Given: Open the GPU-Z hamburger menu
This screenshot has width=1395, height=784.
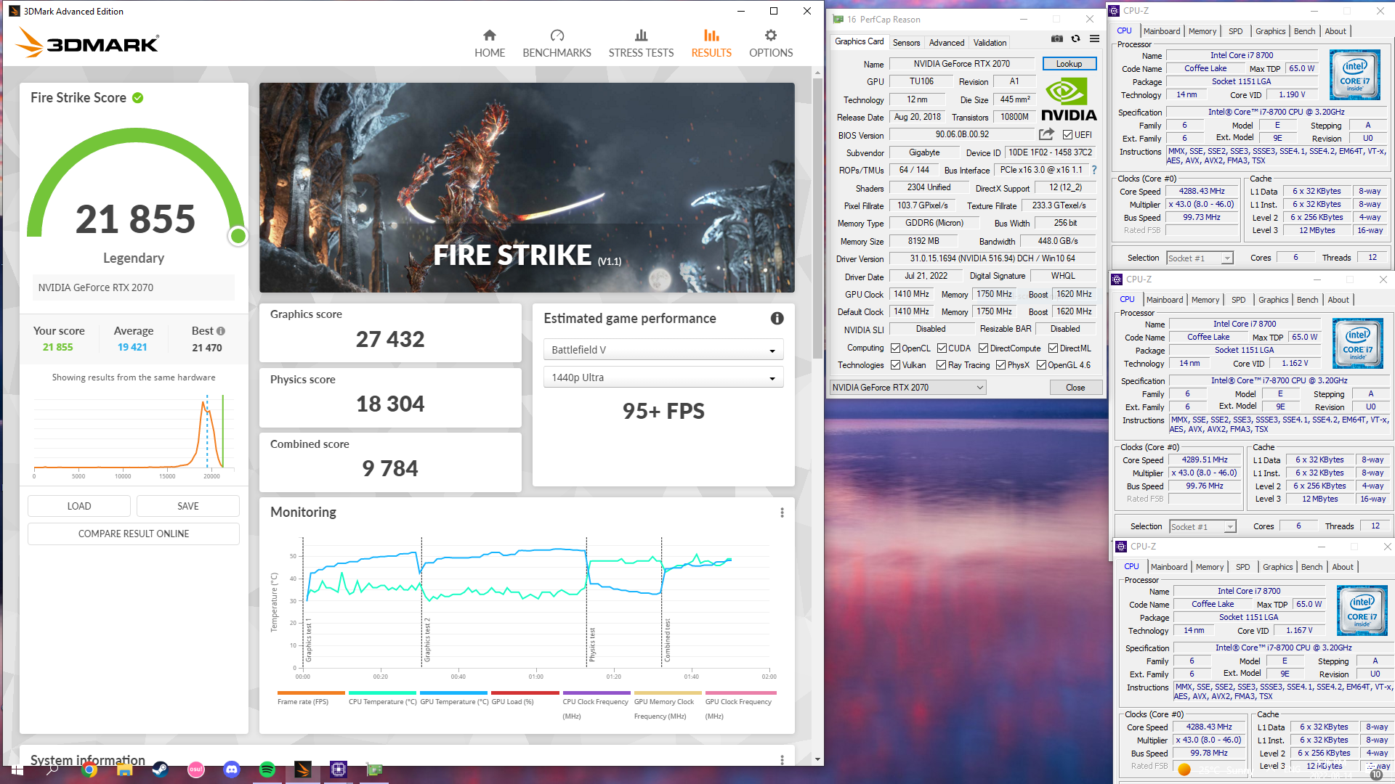Looking at the screenshot, I should tap(1094, 39).
